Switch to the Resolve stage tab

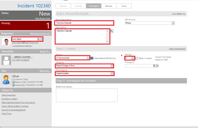[x=109, y=6]
